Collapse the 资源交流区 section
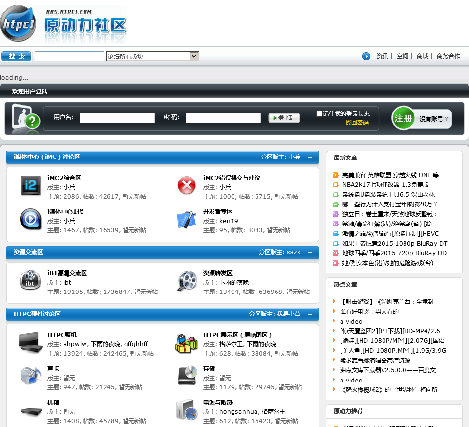 [310, 252]
